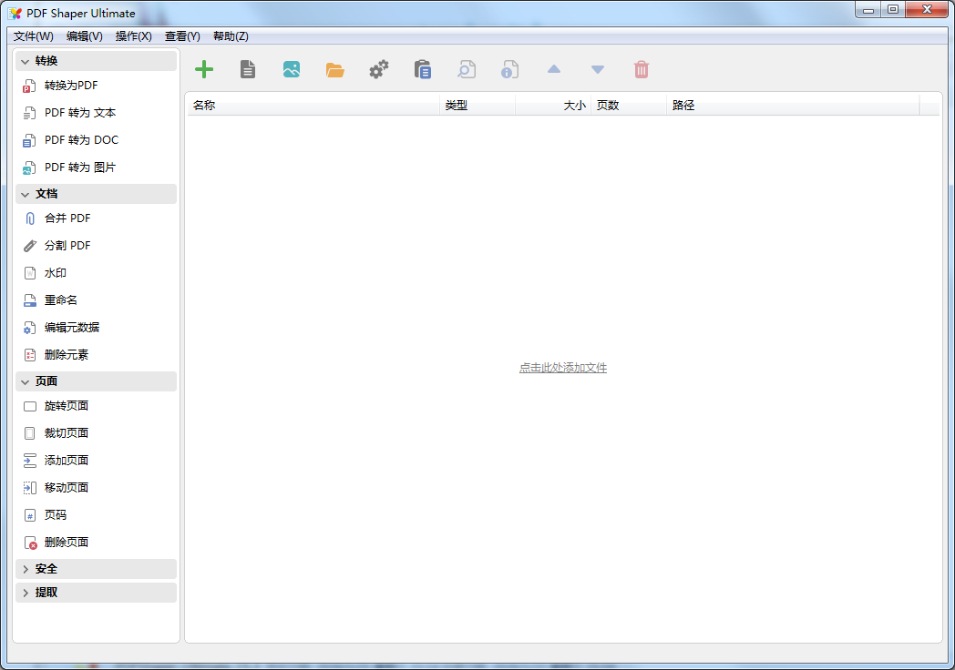Click the green plus add file icon
955x670 pixels.
(204, 69)
